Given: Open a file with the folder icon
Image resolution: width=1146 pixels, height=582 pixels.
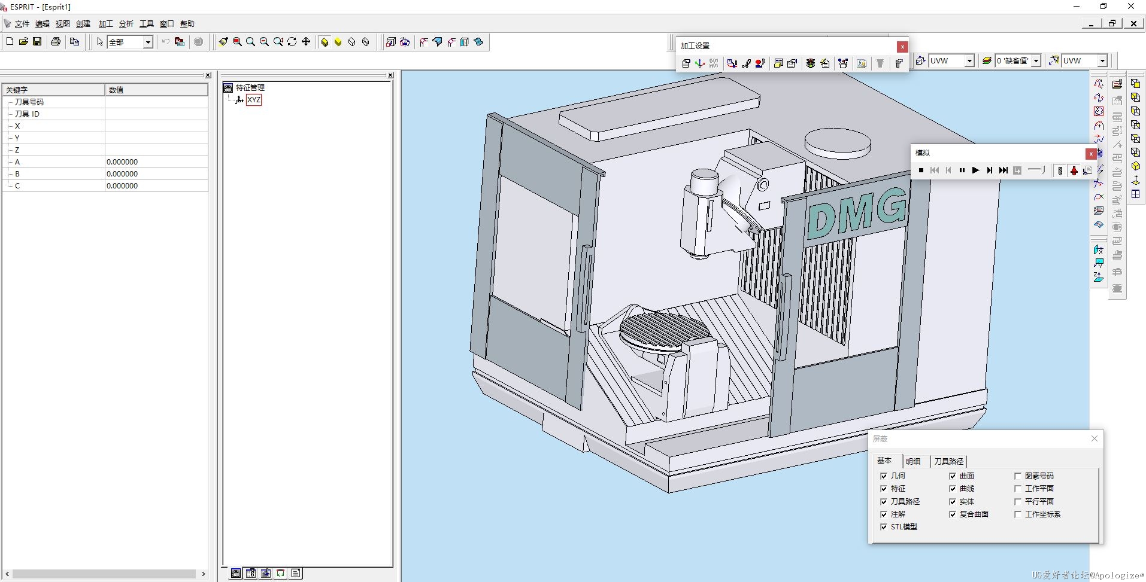Looking at the screenshot, I should pyautogui.click(x=23, y=42).
